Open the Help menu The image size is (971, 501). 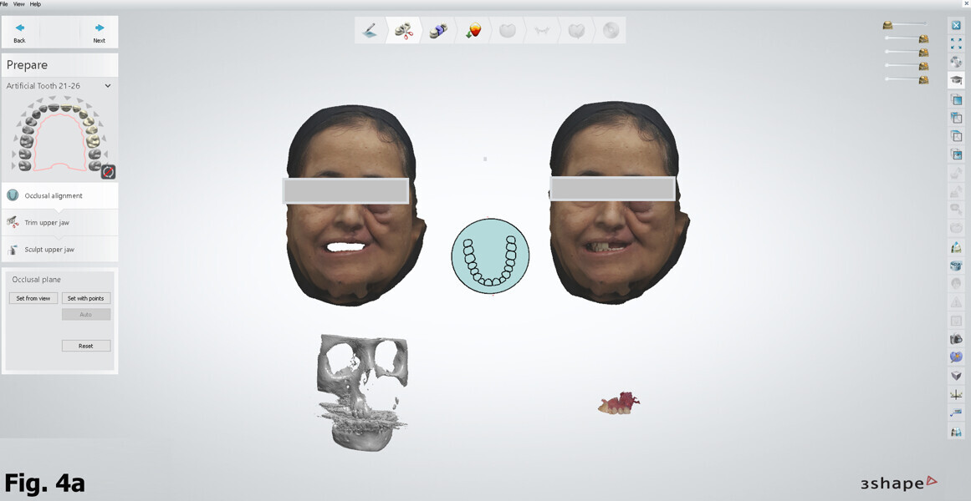click(x=35, y=4)
